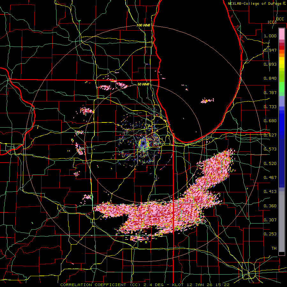This screenshot has height=287, width=287.
Task: Click the 0.253 scale value
Action: tap(270, 234)
